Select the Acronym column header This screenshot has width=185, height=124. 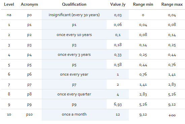[29, 4]
